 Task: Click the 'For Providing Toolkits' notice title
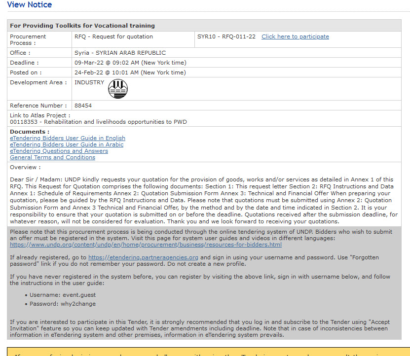[x=82, y=26]
